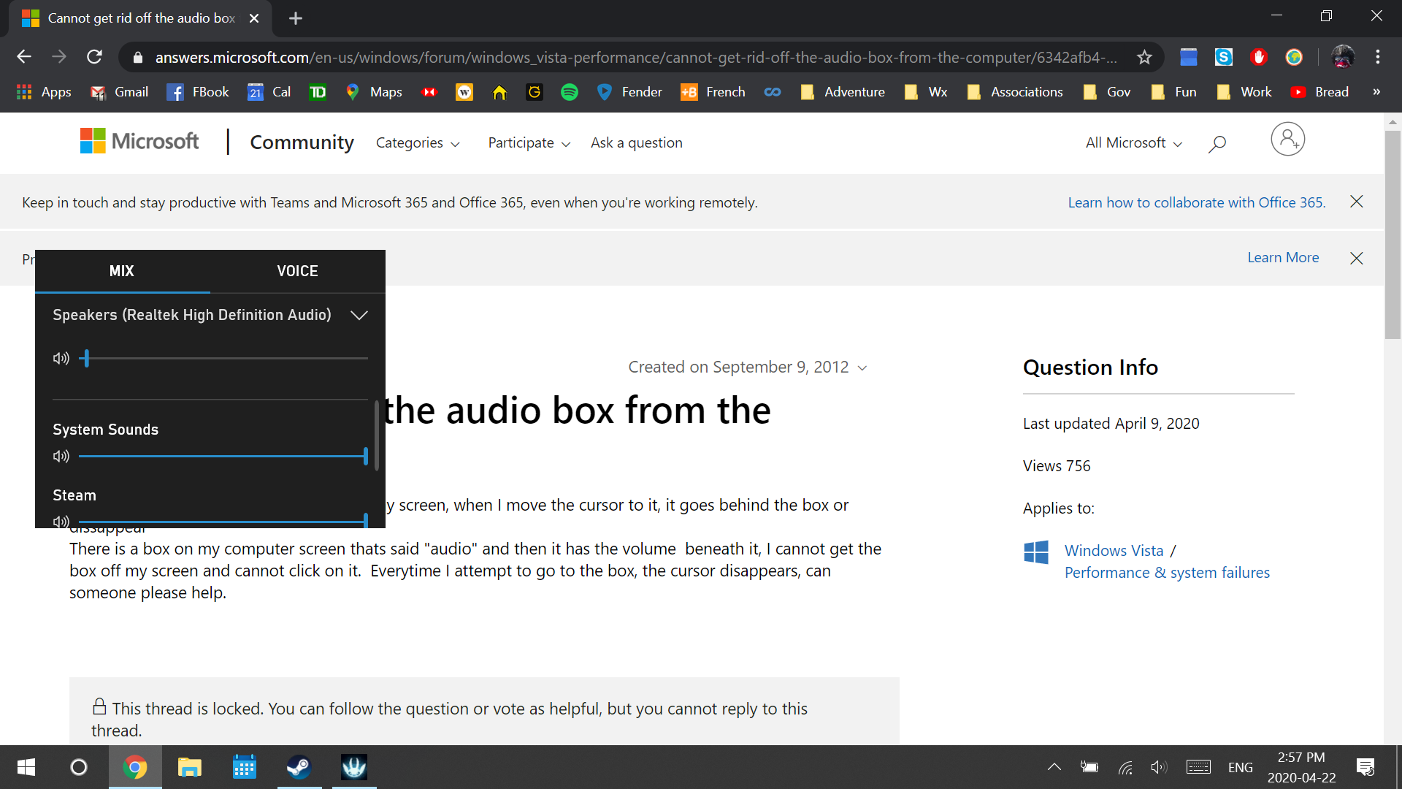Image resolution: width=1402 pixels, height=789 pixels.
Task: Reload the page
Action: pos(94,57)
